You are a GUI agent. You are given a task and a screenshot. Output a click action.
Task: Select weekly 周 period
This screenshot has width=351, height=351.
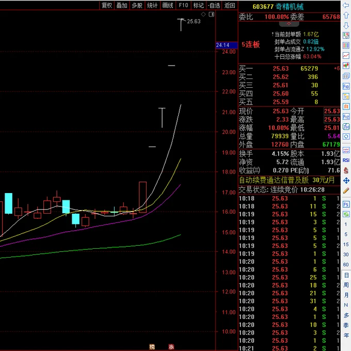(346, 285)
